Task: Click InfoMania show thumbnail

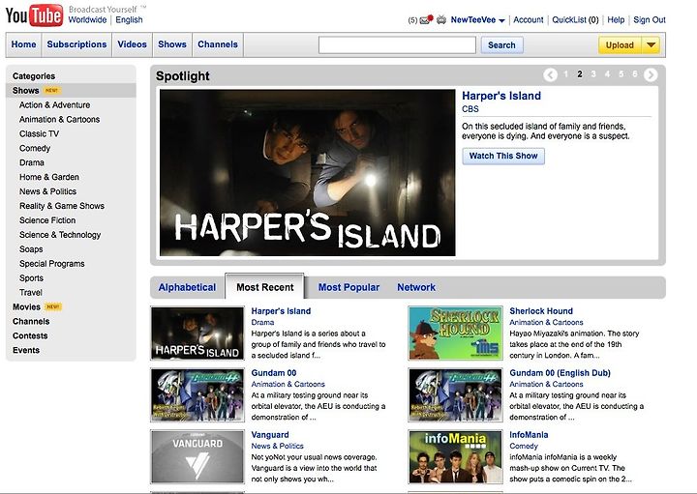Action: point(456,456)
